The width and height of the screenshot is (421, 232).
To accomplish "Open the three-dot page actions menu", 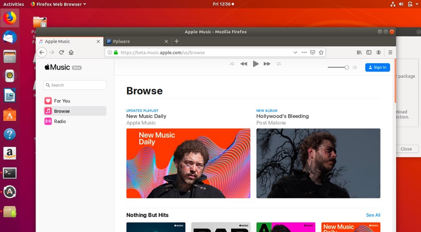I will [304, 52].
